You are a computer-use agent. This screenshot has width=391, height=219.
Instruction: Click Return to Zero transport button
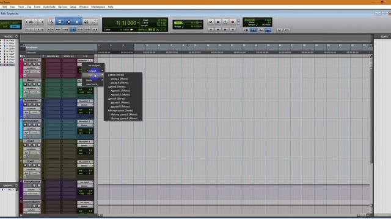click(x=211, y=30)
